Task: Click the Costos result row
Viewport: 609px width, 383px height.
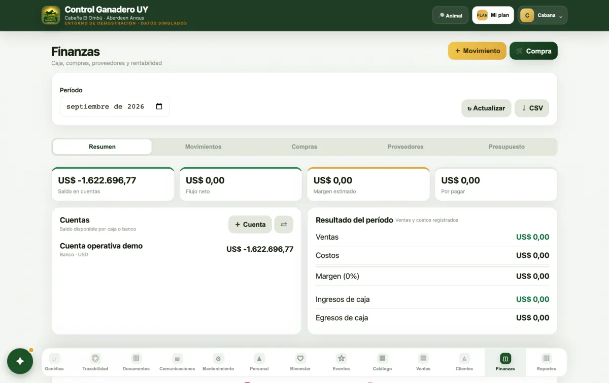Action: [x=432, y=255]
